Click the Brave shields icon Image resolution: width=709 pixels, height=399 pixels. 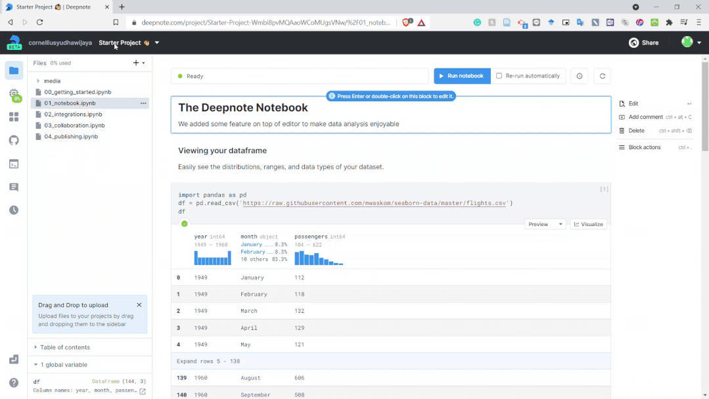tap(407, 22)
